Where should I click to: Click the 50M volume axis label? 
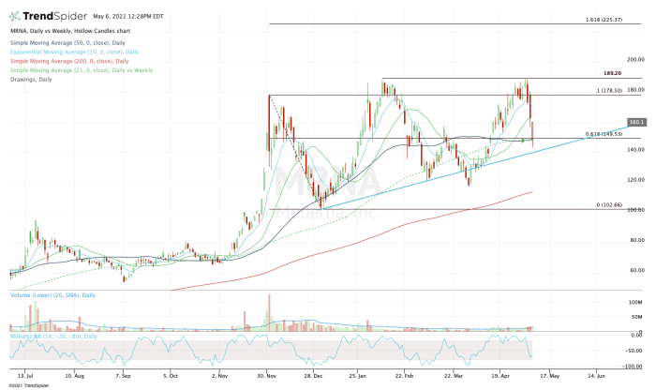[x=636, y=317]
